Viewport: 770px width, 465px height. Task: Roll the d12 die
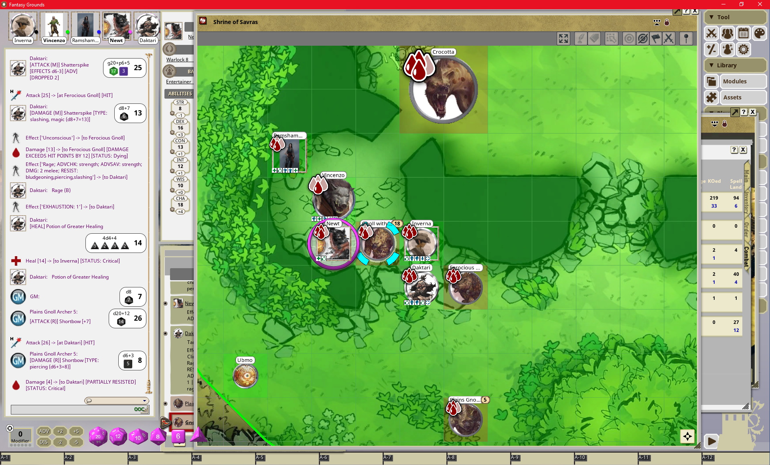(x=118, y=437)
